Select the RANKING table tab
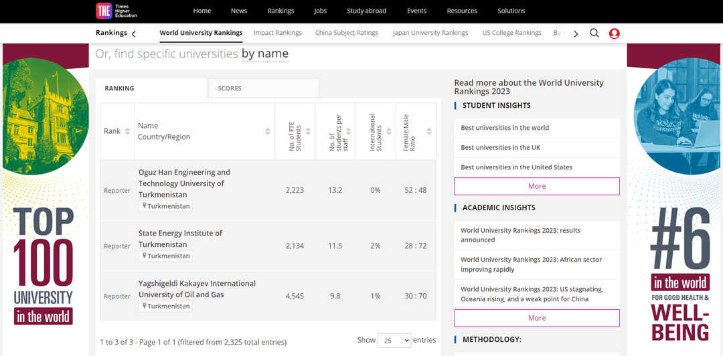Screen dimensions: 723x356 (151, 88)
